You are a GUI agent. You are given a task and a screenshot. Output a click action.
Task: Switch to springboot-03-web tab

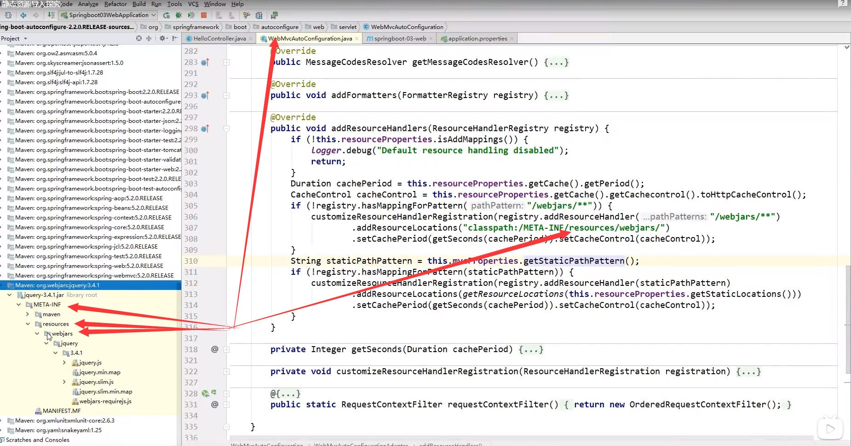(x=399, y=39)
